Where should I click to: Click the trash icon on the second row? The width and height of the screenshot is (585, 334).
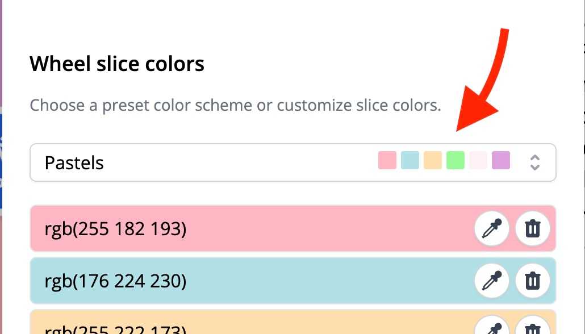coord(533,281)
